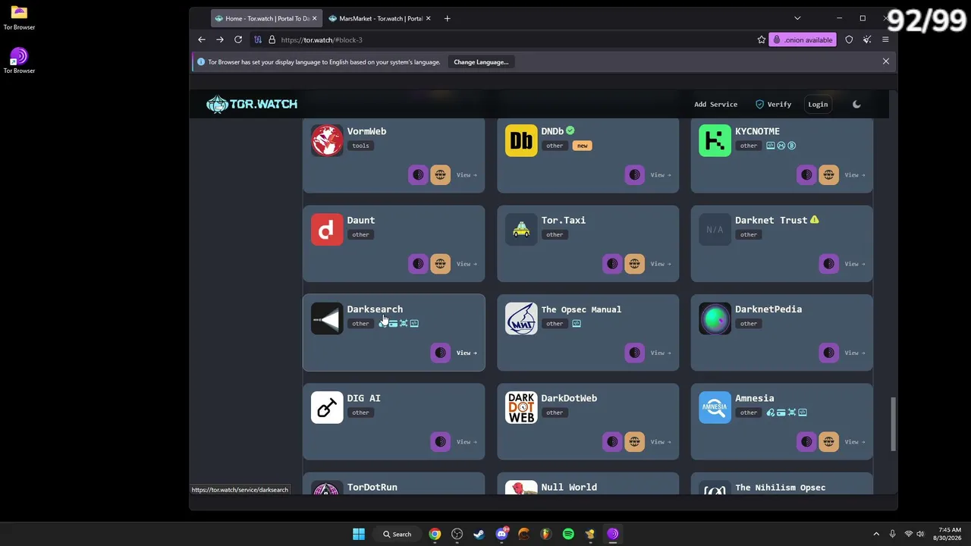Open the clearnet globe link for DarkDotWeb

click(x=634, y=441)
